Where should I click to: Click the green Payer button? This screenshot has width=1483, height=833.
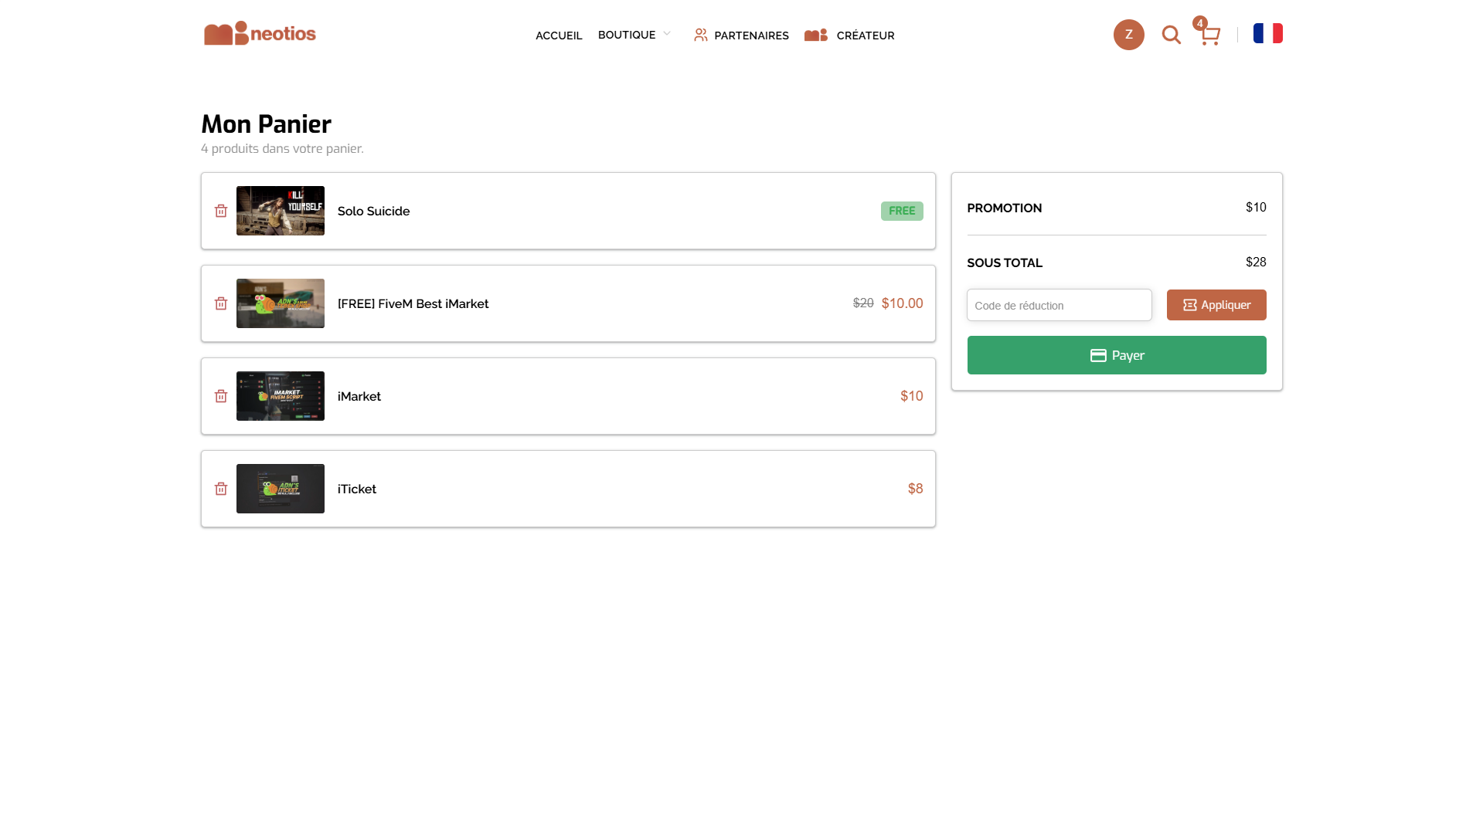click(1116, 355)
